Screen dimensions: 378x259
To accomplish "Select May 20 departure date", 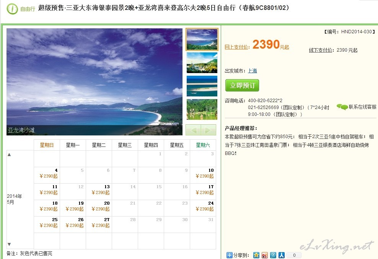I will [x=99, y=208].
